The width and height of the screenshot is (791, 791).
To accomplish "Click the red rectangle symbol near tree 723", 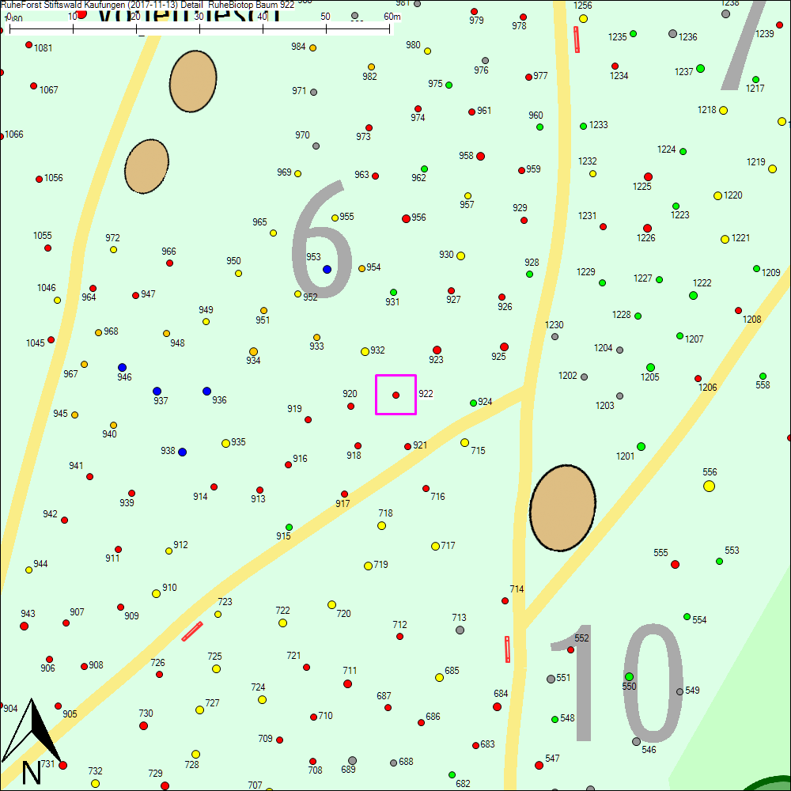I will [x=192, y=630].
